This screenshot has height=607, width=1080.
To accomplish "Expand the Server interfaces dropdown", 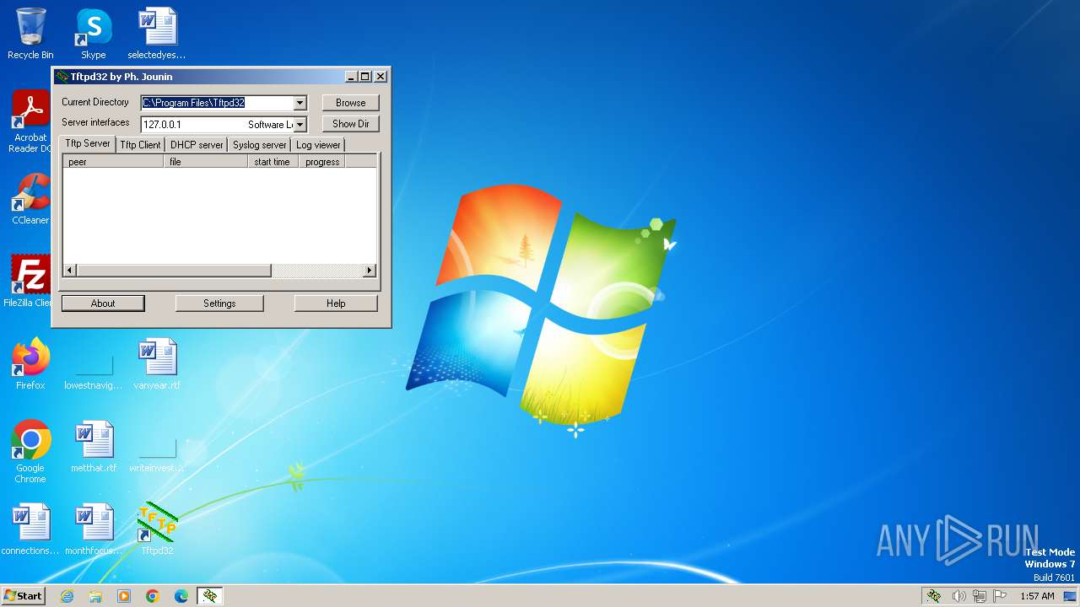I will [x=300, y=125].
